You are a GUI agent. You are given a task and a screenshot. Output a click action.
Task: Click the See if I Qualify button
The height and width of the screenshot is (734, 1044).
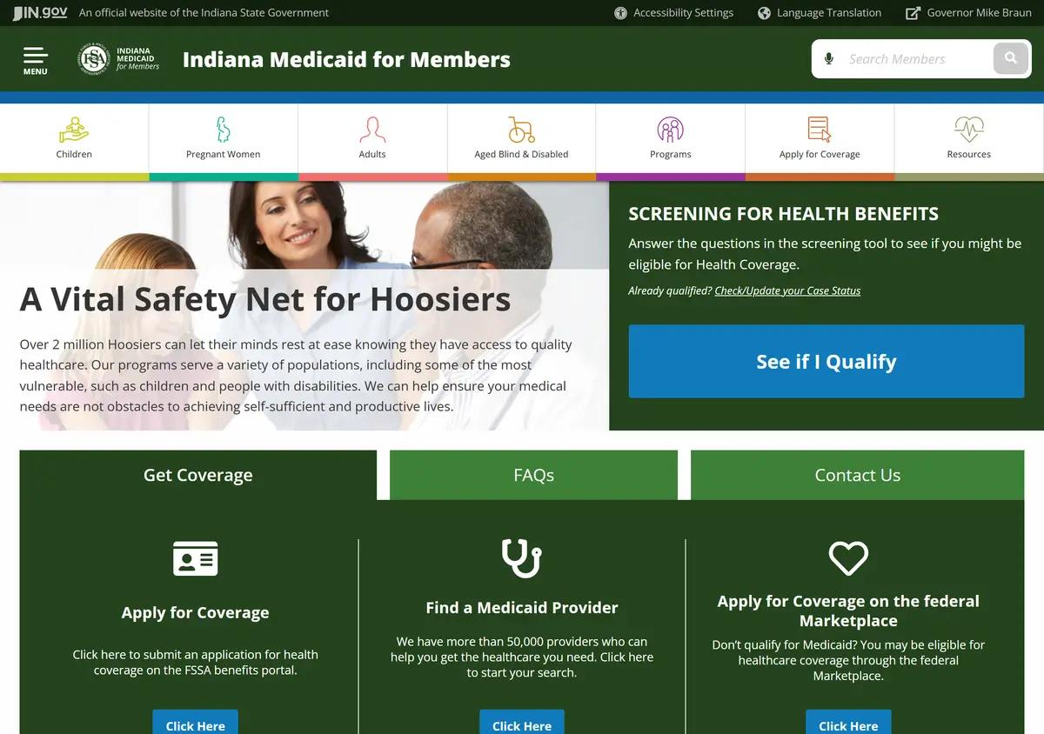tap(826, 362)
